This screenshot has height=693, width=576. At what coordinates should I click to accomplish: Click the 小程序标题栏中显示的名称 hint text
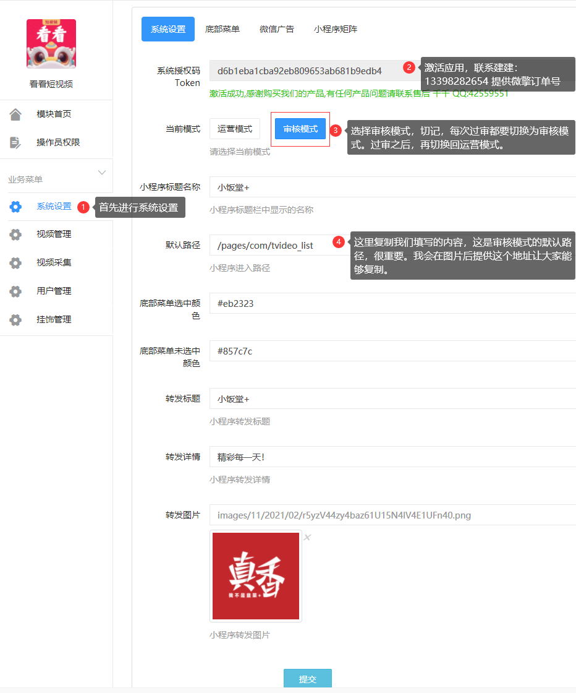pos(261,210)
